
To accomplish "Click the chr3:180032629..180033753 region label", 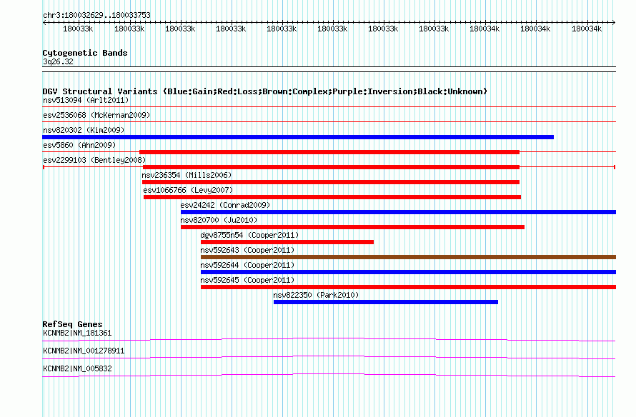I will pos(96,15).
